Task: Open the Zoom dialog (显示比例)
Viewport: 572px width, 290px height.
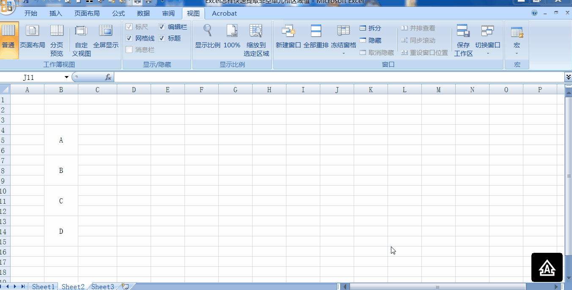Action: point(207,36)
